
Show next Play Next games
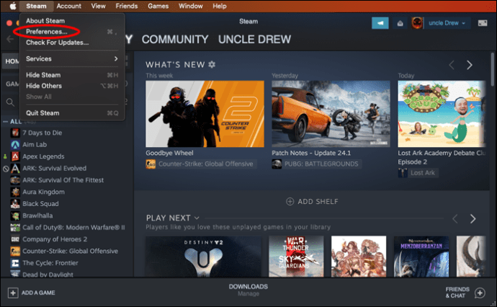pyautogui.click(x=473, y=218)
